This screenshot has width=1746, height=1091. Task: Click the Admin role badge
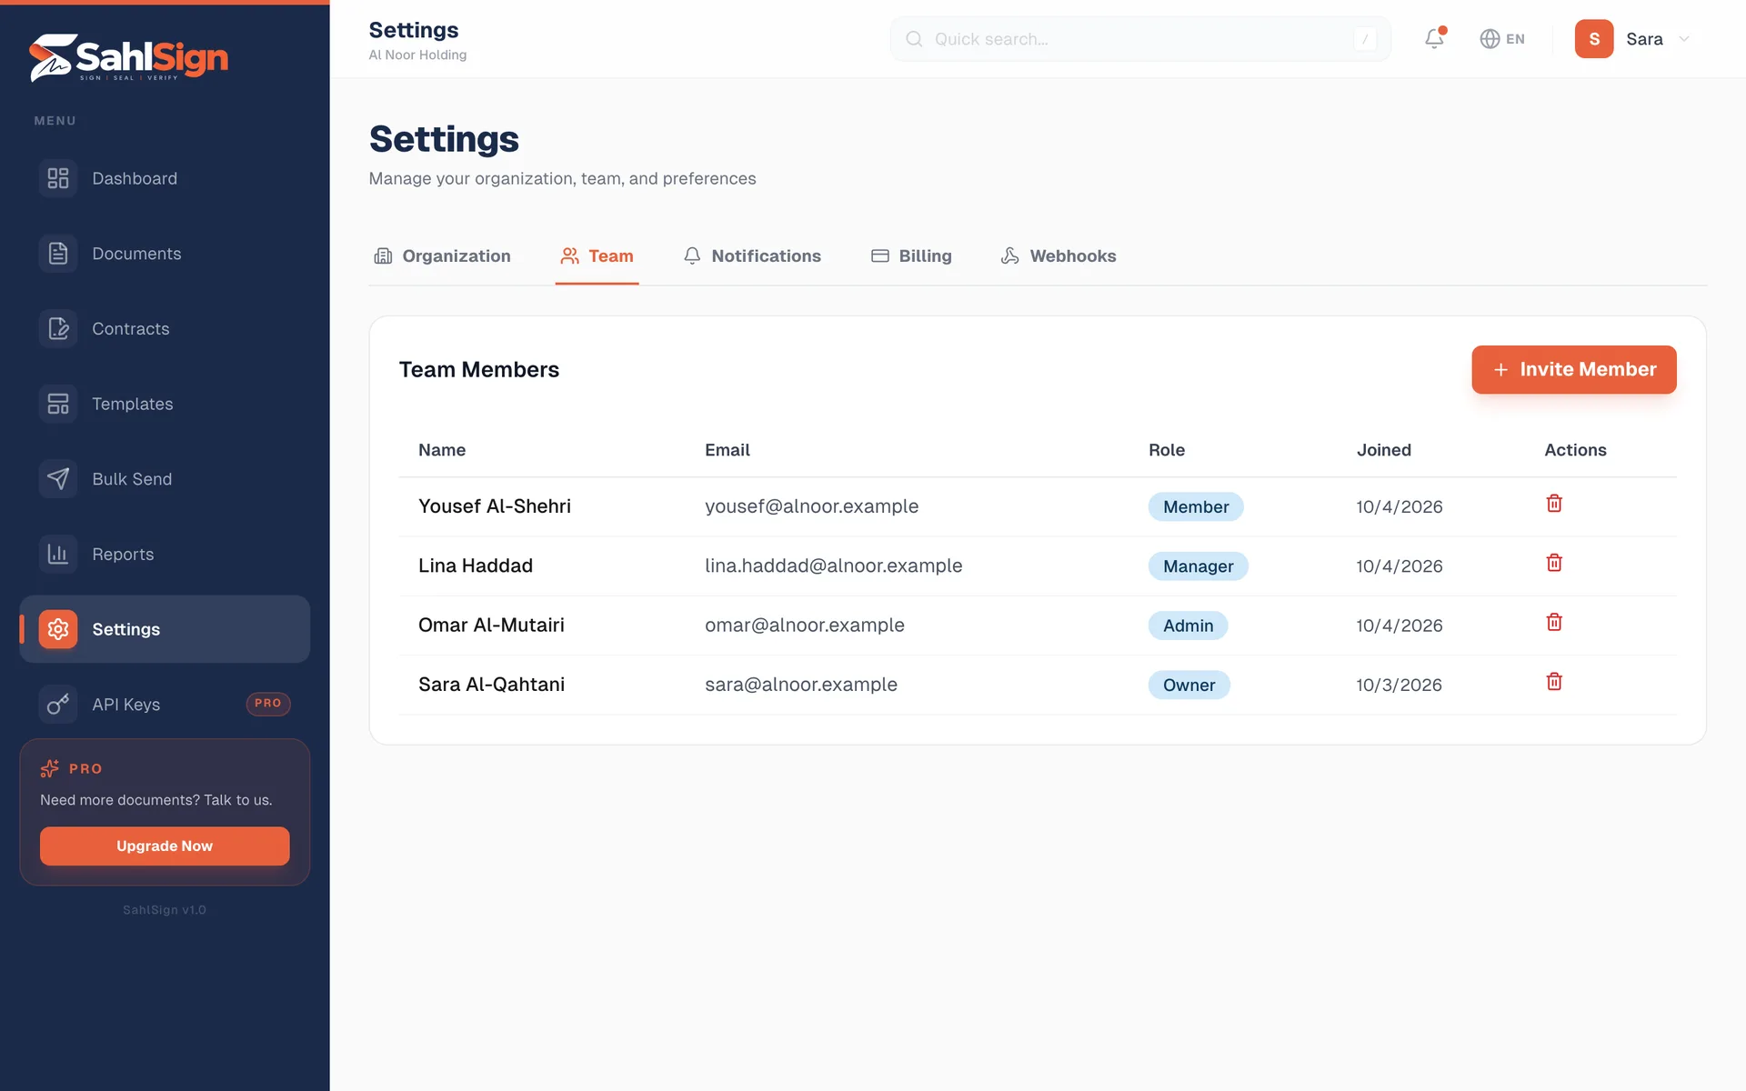(1188, 626)
